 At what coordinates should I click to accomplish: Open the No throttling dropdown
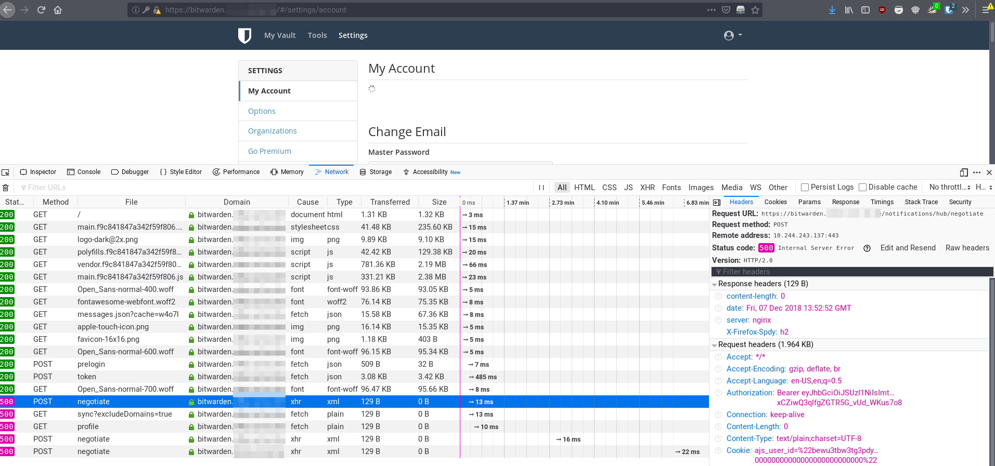tap(950, 187)
